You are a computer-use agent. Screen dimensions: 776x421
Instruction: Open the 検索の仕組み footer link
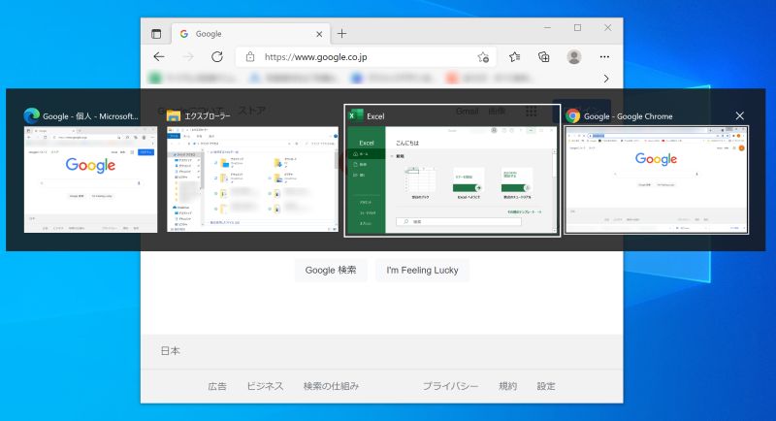[x=331, y=386]
